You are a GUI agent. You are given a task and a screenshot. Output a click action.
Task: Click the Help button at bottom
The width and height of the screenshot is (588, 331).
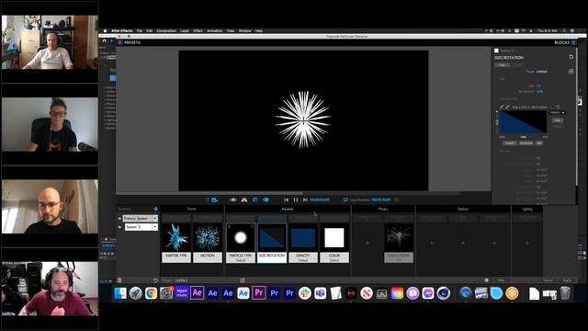click(502, 280)
